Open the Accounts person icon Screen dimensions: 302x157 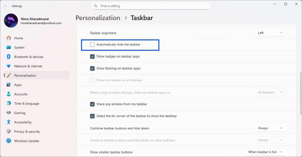(x=9, y=94)
